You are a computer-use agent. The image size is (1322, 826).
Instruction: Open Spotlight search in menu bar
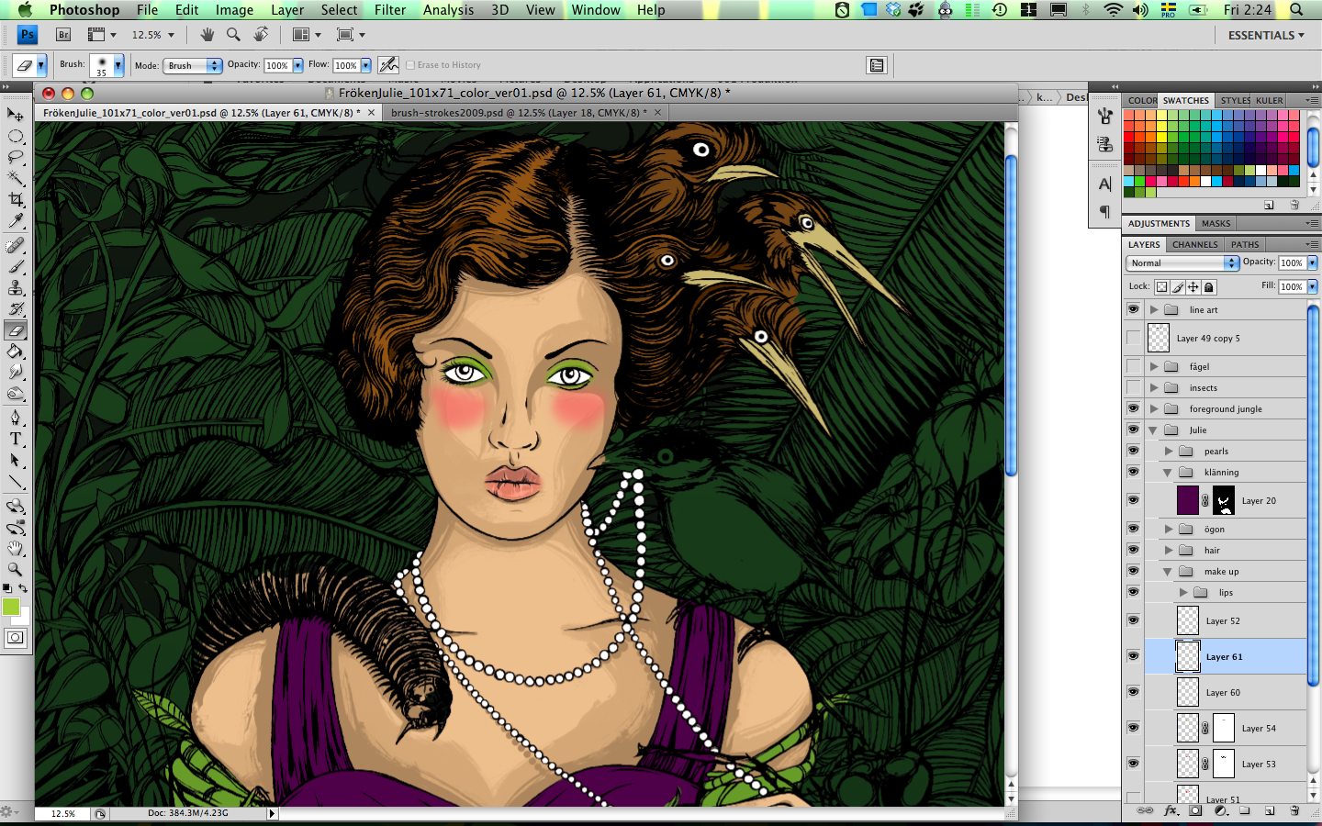point(1296,10)
